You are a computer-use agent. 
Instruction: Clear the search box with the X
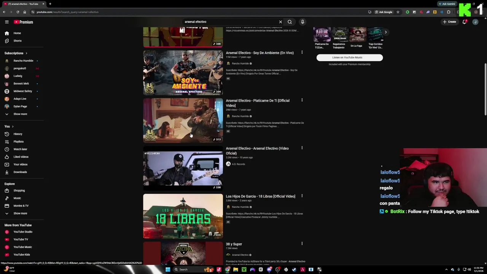point(280,22)
